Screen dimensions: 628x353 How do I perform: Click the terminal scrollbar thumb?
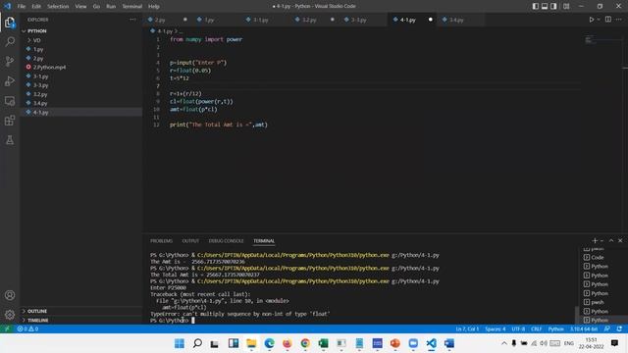point(577,316)
